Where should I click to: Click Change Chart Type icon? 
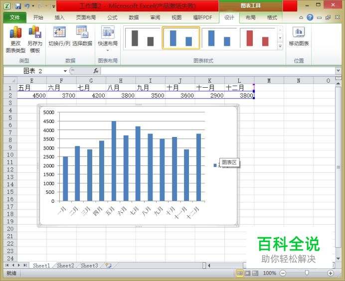15,32
